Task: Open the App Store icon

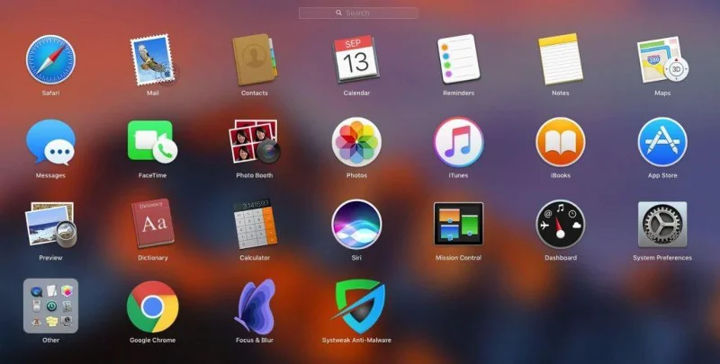Action: [x=662, y=142]
